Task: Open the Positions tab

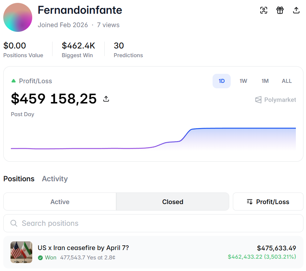Action: pyautogui.click(x=19, y=179)
